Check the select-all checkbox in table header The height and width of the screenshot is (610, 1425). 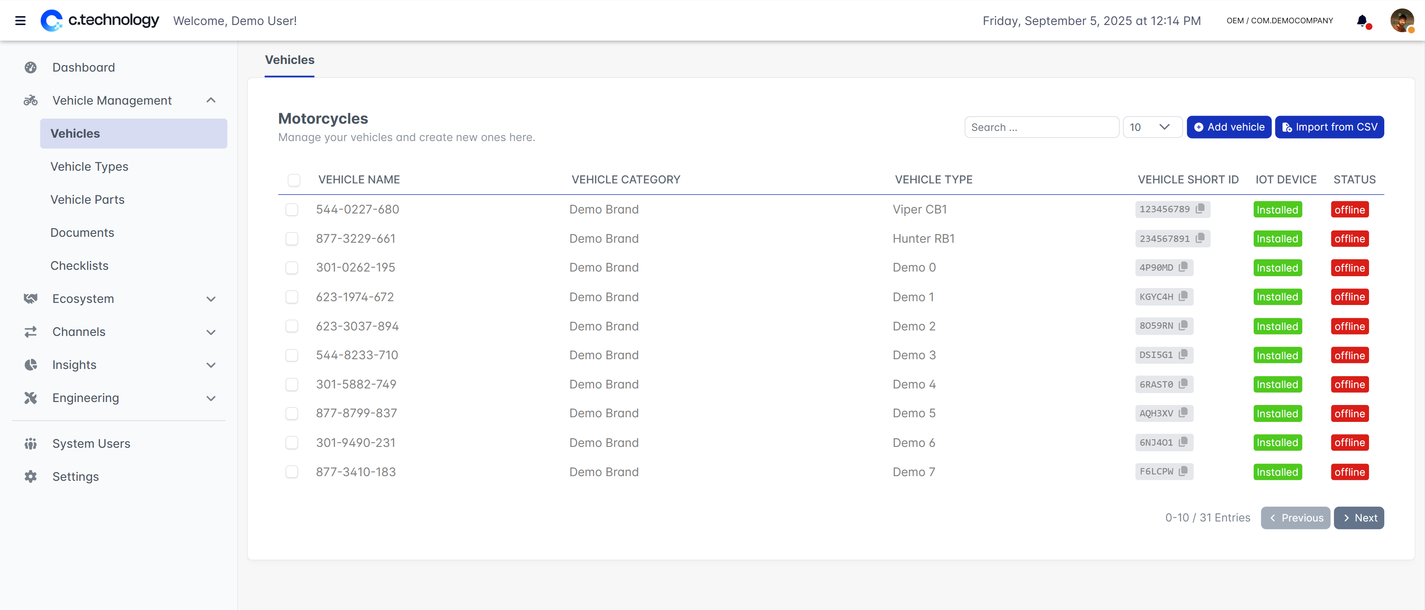pyautogui.click(x=294, y=180)
